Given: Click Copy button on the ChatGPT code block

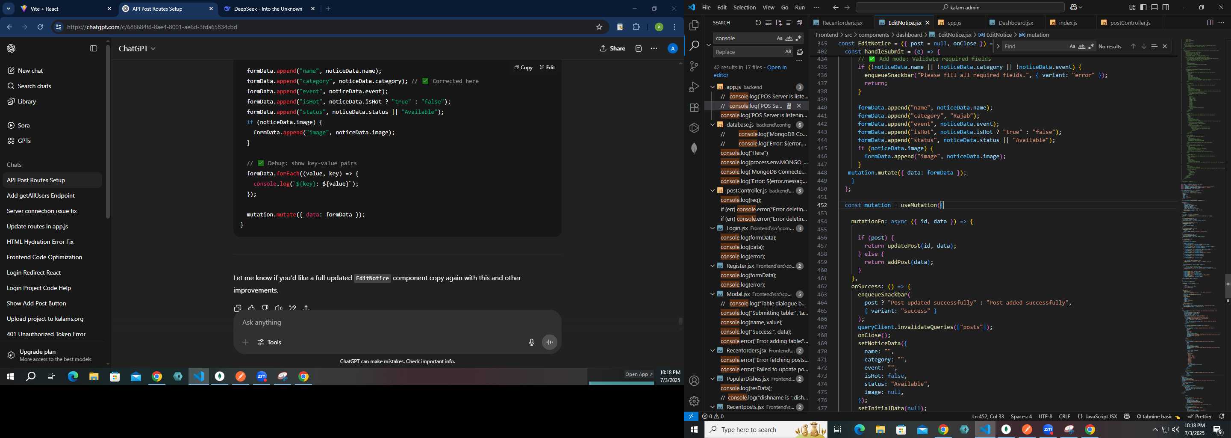Looking at the screenshot, I should [x=523, y=68].
